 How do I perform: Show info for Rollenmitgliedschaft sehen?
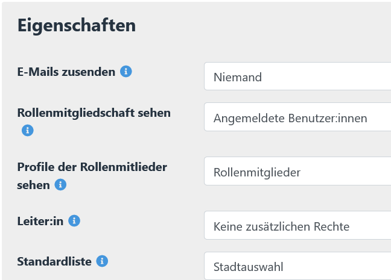pyautogui.click(x=27, y=130)
